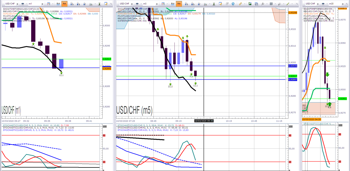This screenshot has width=350, height=171.
Task: Open toolbar overflow arrow in m30 chart
Action: pos(347,4)
